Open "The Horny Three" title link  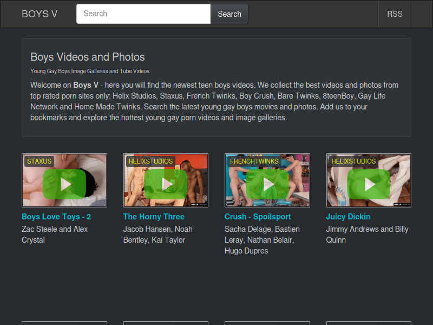[x=154, y=217]
